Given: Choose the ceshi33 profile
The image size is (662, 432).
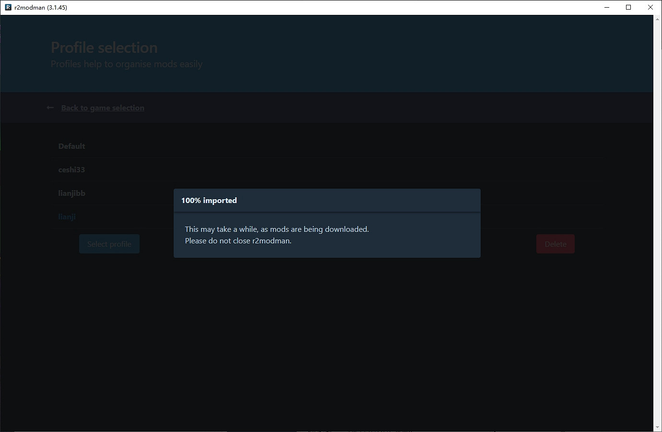Looking at the screenshot, I should (71, 170).
